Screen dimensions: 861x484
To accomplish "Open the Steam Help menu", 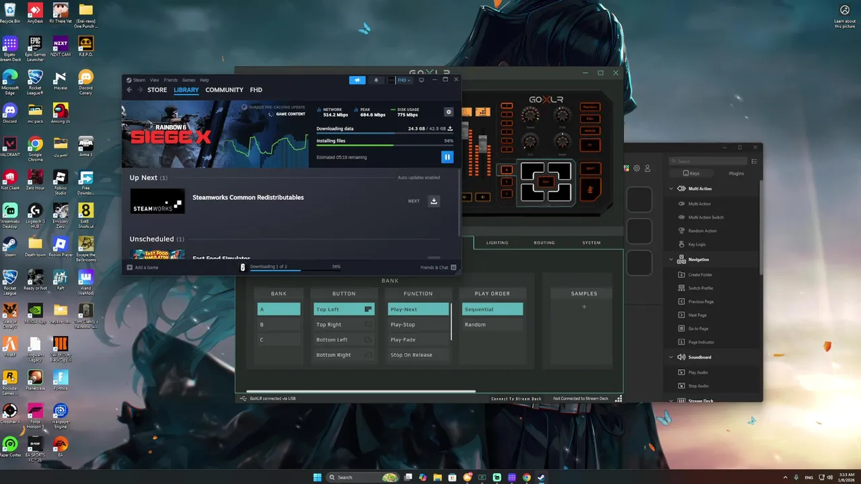I will pos(204,80).
